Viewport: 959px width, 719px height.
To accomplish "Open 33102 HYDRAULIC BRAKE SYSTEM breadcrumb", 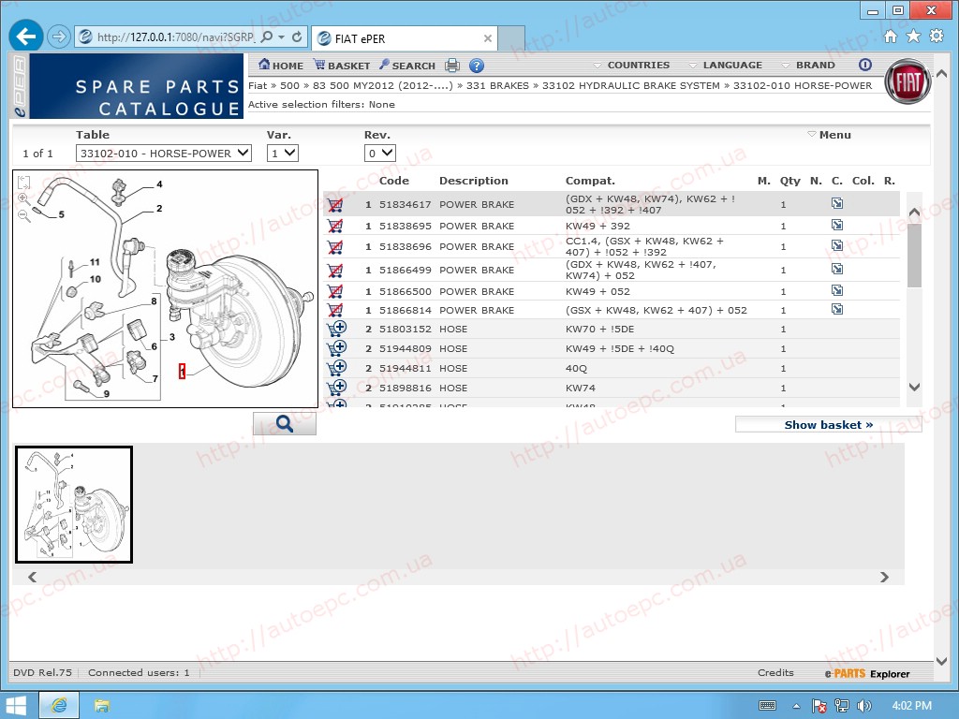I will [631, 85].
